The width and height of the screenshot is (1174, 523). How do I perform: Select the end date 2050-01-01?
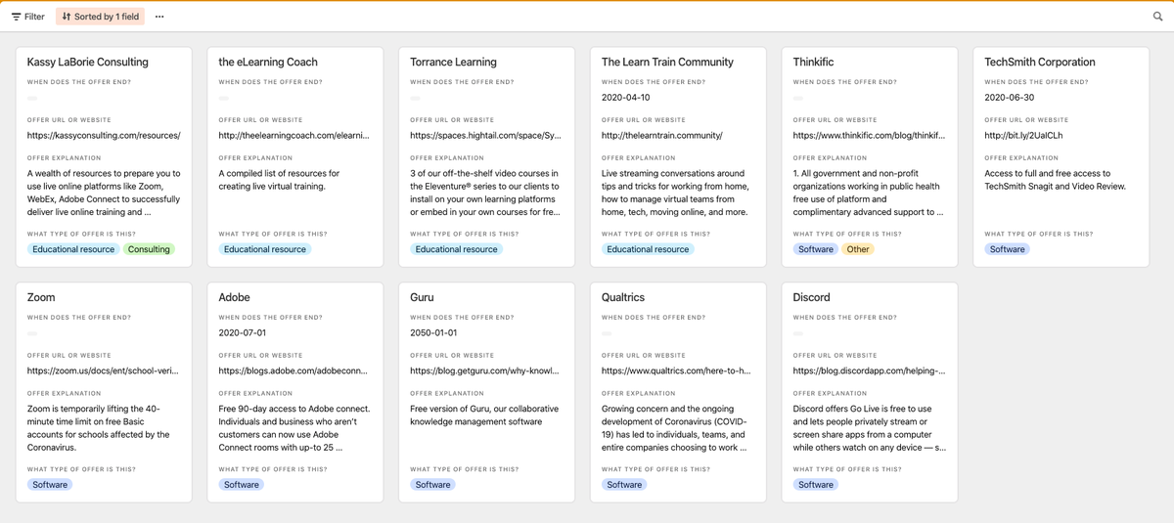click(x=433, y=333)
